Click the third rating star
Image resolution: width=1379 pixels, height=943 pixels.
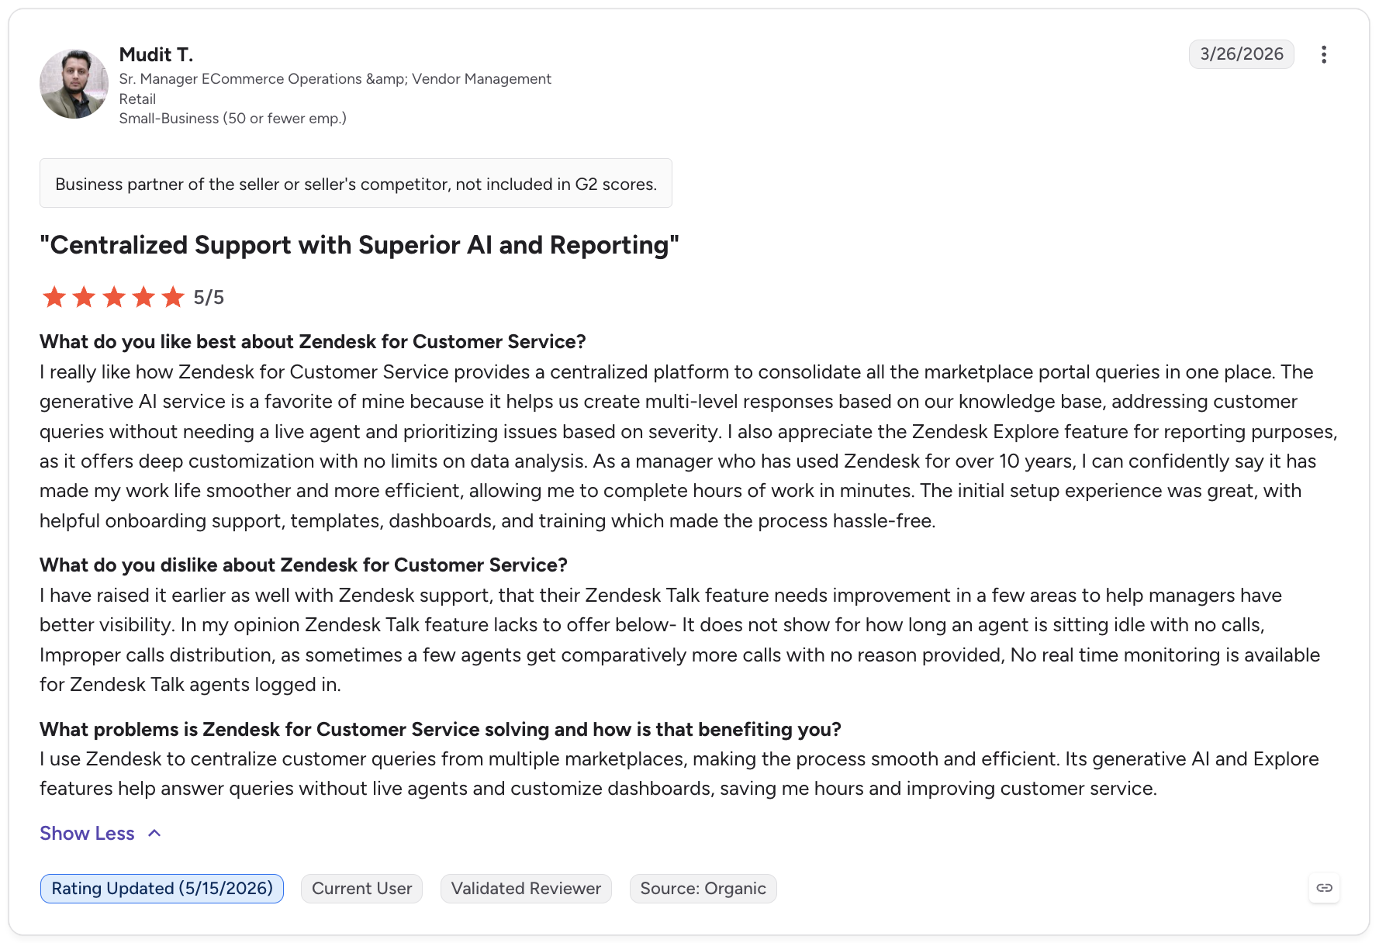tap(114, 297)
